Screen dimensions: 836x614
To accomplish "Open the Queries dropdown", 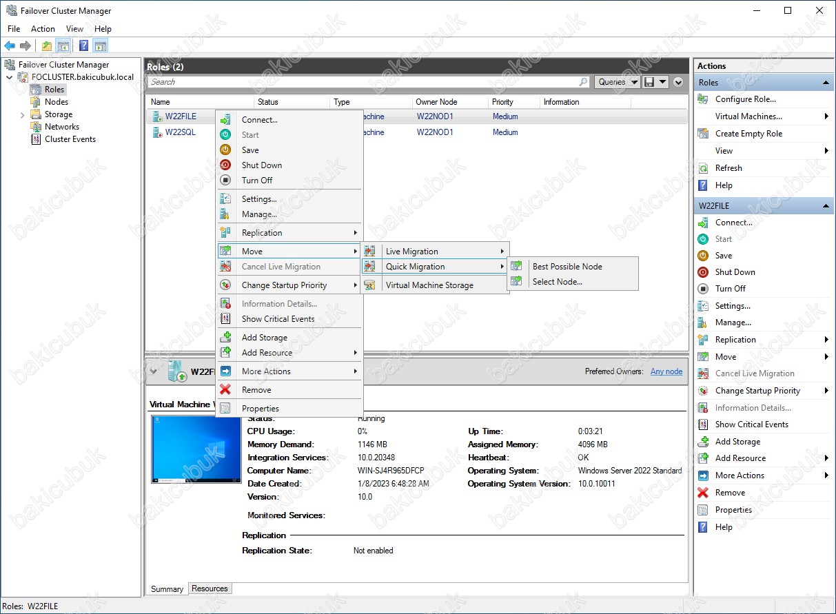I will (x=616, y=82).
